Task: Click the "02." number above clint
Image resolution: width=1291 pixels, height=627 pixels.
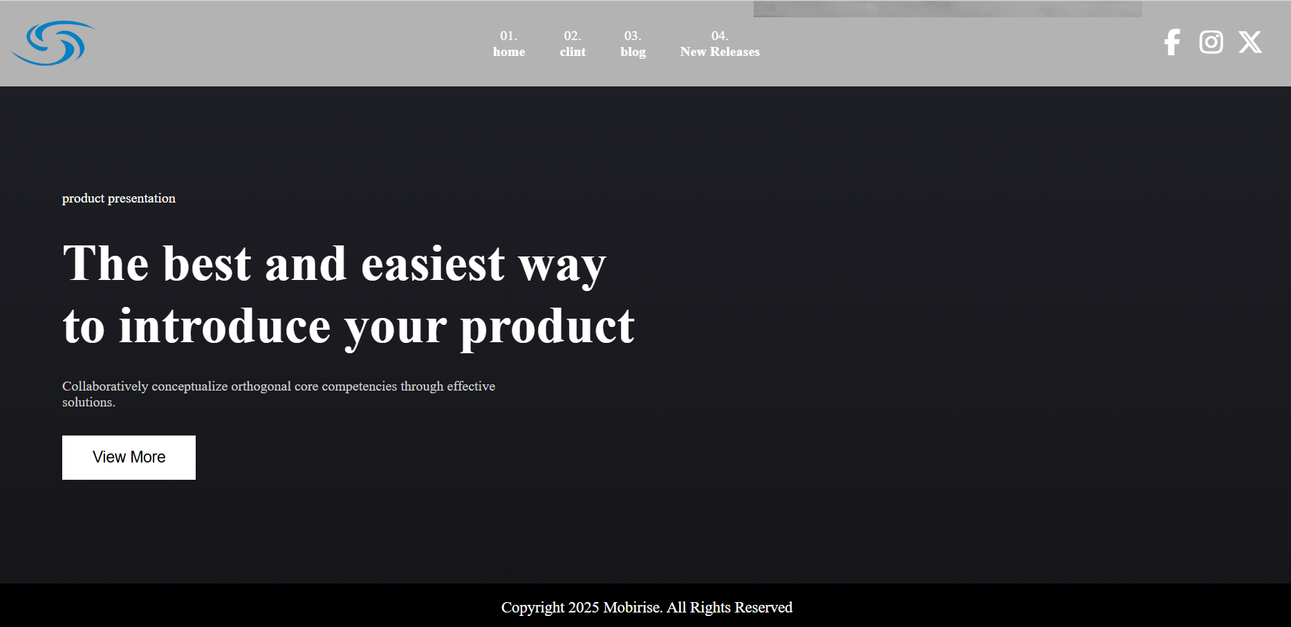Action: pyautogui.click(x=573, y=36)
